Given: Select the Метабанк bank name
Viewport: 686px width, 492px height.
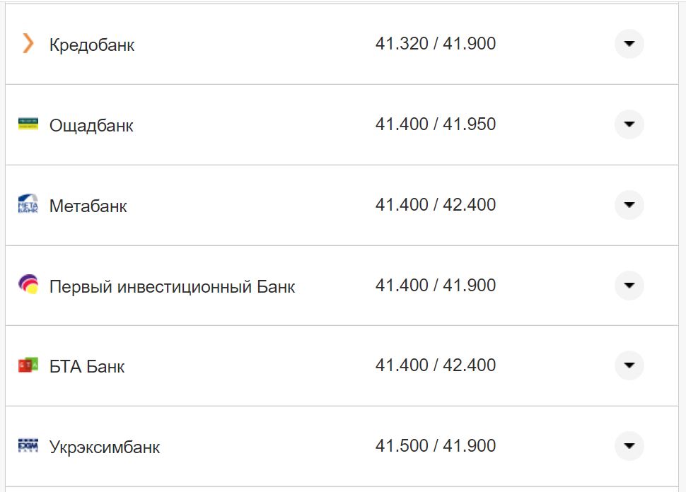Looking at the screenshot, I should tap(88, 206).
